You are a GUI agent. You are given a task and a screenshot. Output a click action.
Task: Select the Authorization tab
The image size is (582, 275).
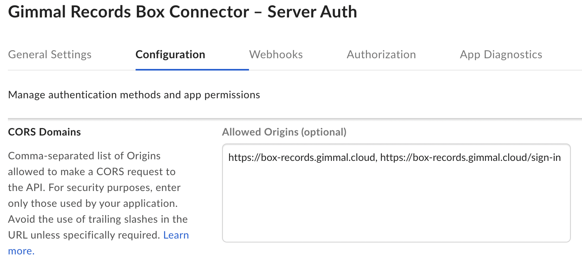pyautogui.click(x=381, y=54)
